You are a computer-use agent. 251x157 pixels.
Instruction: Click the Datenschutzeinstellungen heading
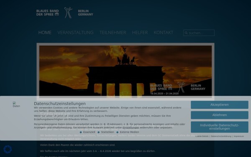(x=60, y=103)
